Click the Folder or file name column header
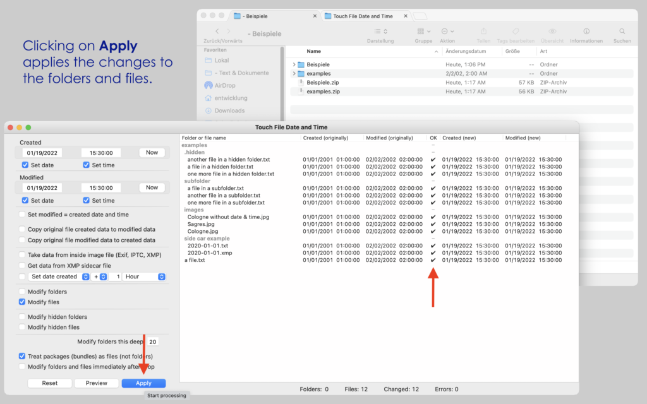 point(204,138)
